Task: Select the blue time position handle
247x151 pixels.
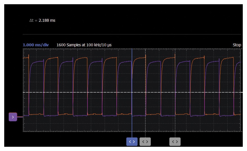Action: (132, 142)
